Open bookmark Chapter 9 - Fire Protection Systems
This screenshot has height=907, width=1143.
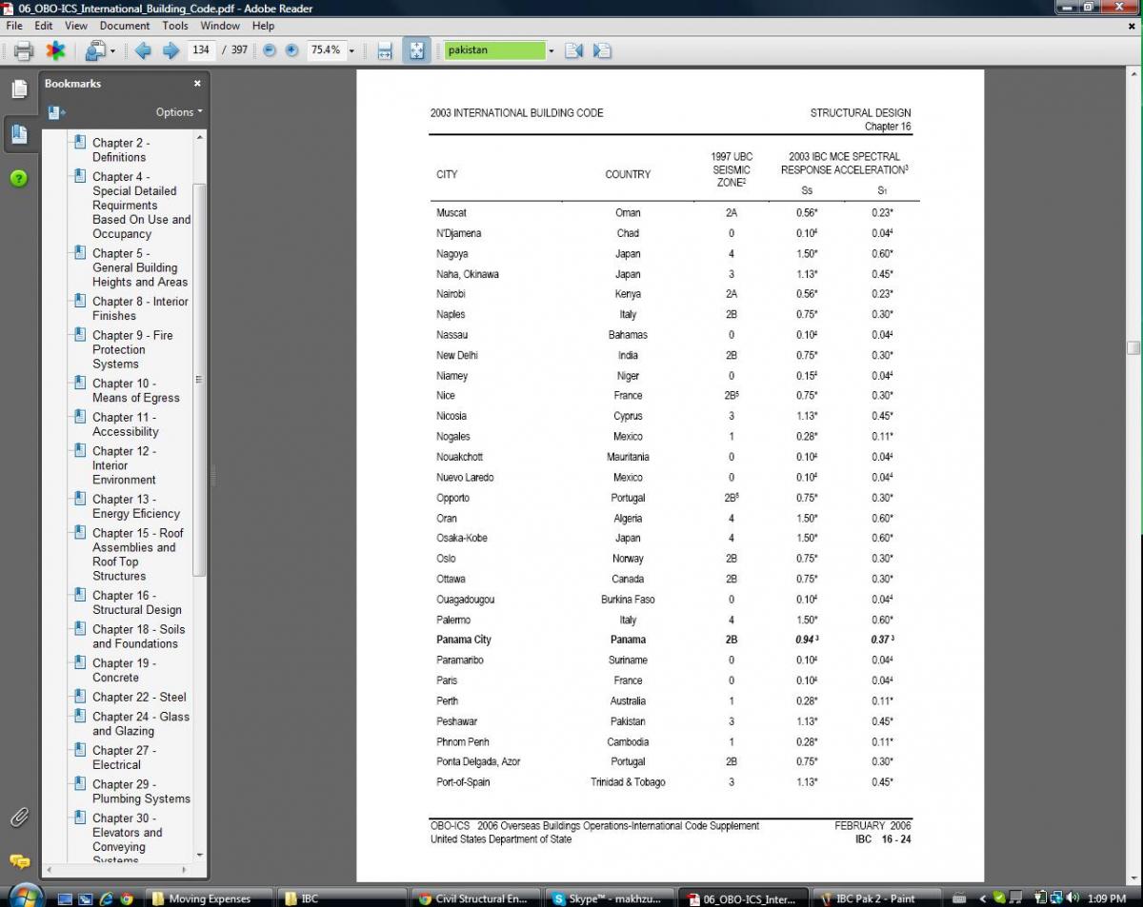click(132, 349)
